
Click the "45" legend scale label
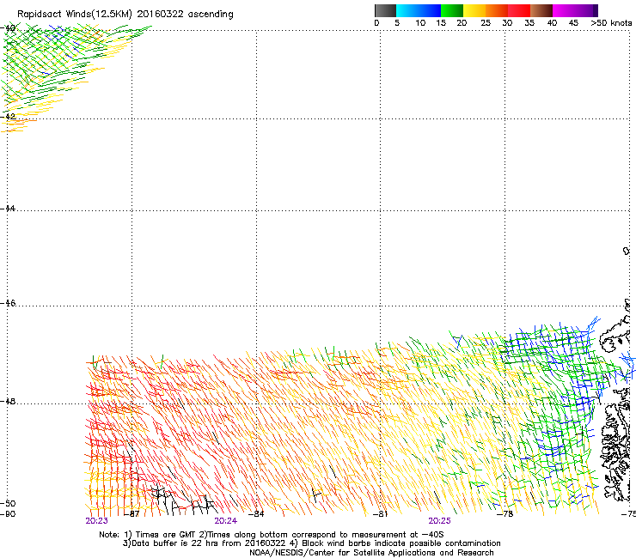573,23
